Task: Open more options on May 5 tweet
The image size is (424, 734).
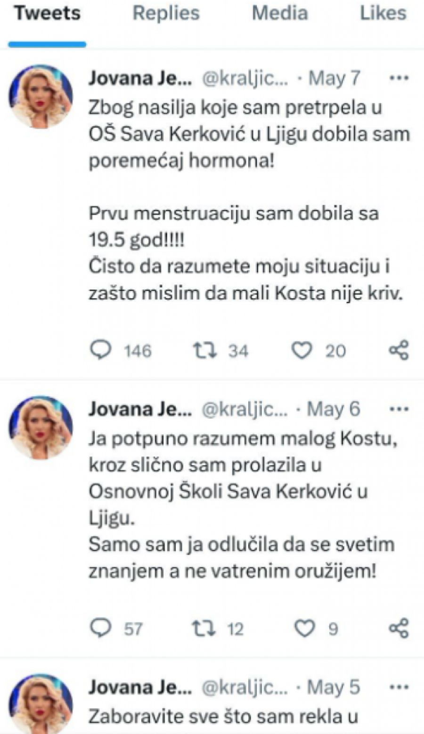Action: pos(400,687)
